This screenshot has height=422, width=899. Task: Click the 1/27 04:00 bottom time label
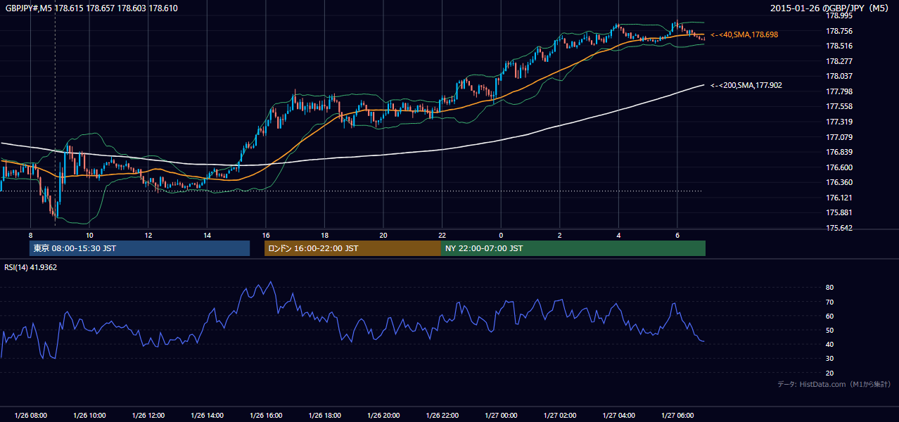[x=618, y=416]
